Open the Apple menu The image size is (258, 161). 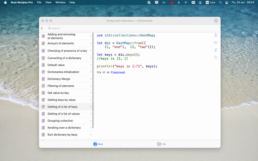[6, 2]
